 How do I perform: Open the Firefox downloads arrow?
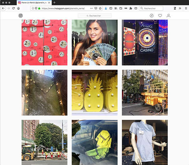pos(106,8)
